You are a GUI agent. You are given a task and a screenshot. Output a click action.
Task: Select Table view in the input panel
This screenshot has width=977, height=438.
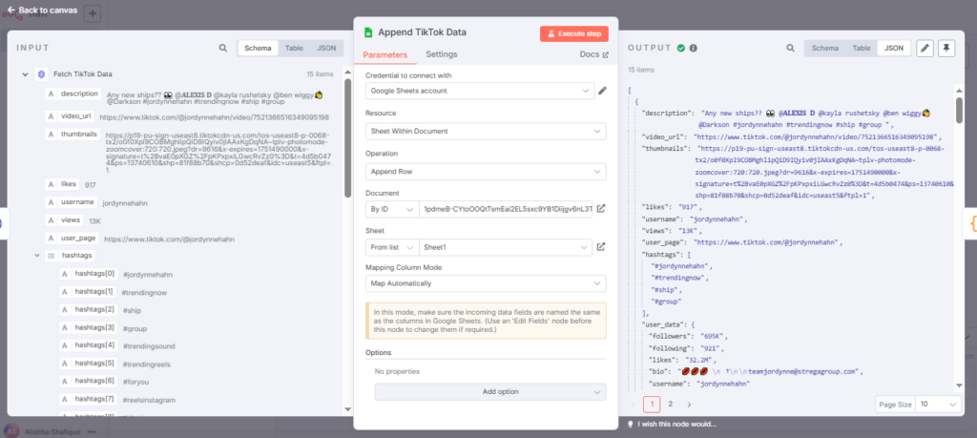pyautogui.click(x=294, y=48)
